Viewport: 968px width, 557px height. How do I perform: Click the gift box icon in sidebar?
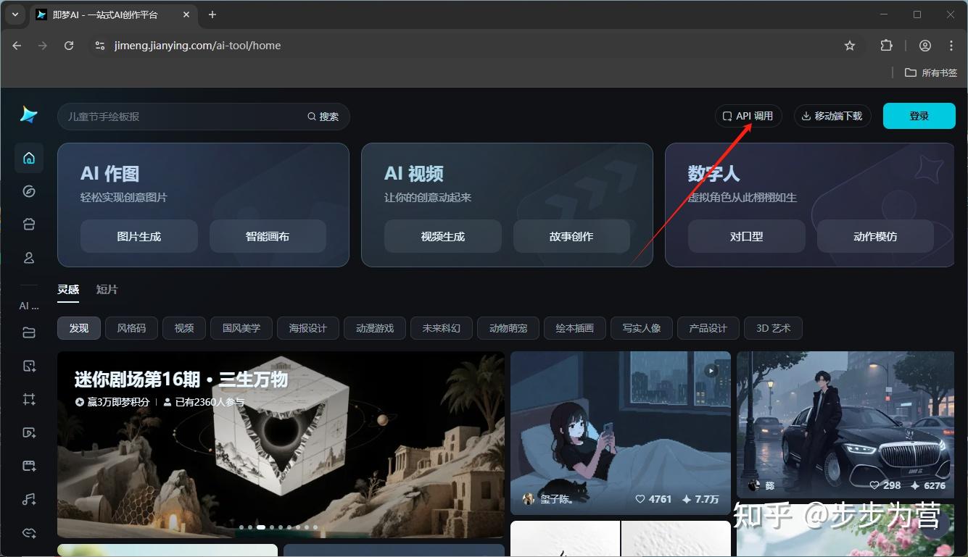click(29, 225)
